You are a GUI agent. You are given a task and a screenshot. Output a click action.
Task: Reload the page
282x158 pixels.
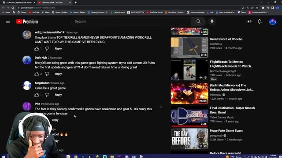click(x=13, y=8)
